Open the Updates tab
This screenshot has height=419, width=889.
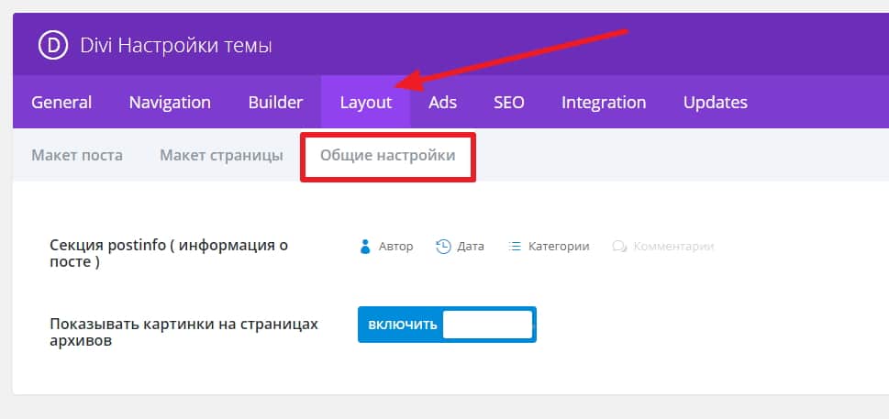[715, 103]
